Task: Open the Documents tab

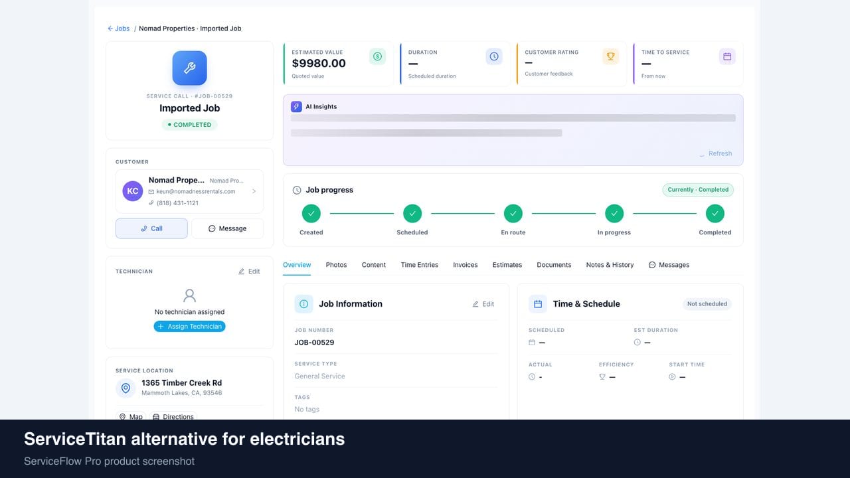Action: pyautogui.click(x=554, y=265)
